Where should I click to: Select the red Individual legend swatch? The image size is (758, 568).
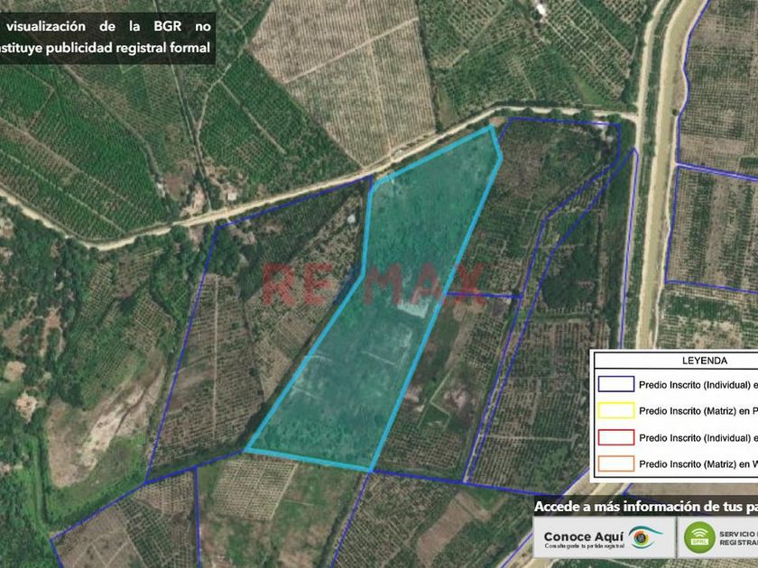point(615,437)
